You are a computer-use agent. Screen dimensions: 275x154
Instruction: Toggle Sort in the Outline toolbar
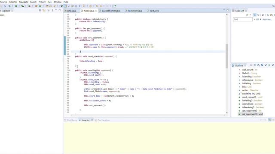(x=259, y=65)
